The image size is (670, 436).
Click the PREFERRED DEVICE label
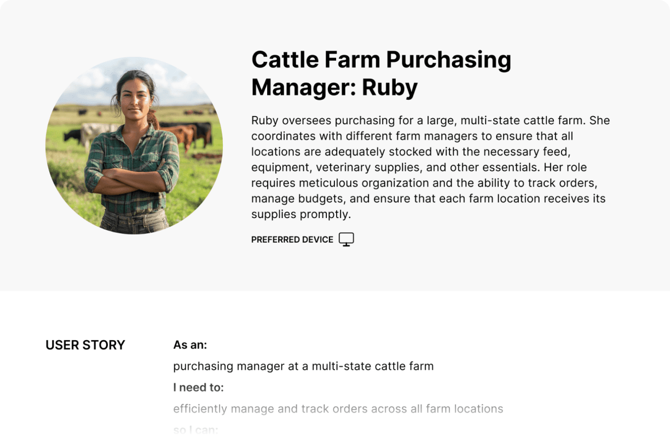pos(292,239)
